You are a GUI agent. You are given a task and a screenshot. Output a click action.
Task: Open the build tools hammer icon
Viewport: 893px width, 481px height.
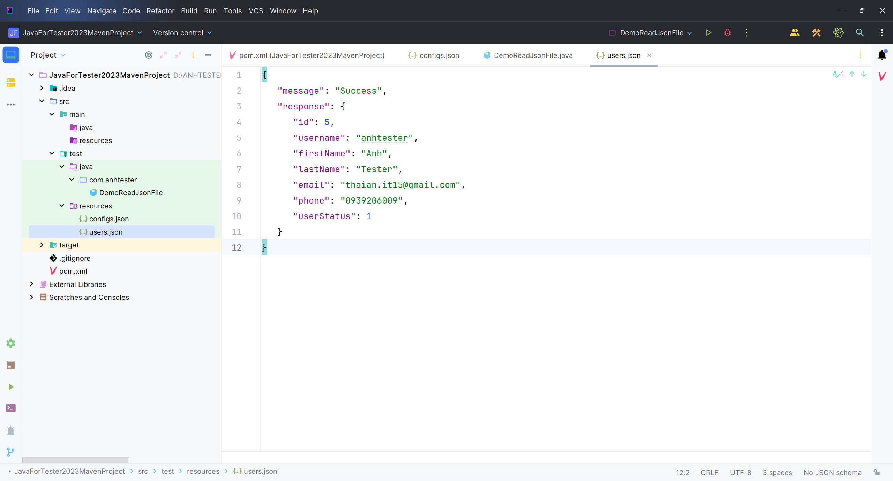click(816, 33)
